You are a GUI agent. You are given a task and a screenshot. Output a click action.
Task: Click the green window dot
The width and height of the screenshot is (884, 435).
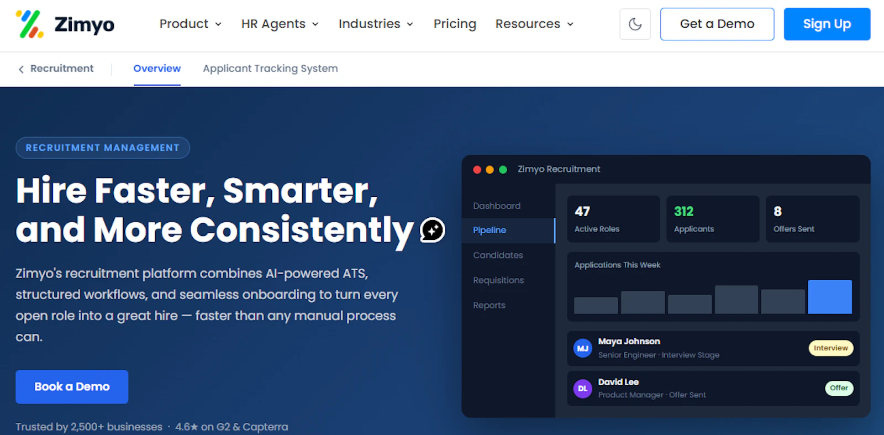pos(503,170)
